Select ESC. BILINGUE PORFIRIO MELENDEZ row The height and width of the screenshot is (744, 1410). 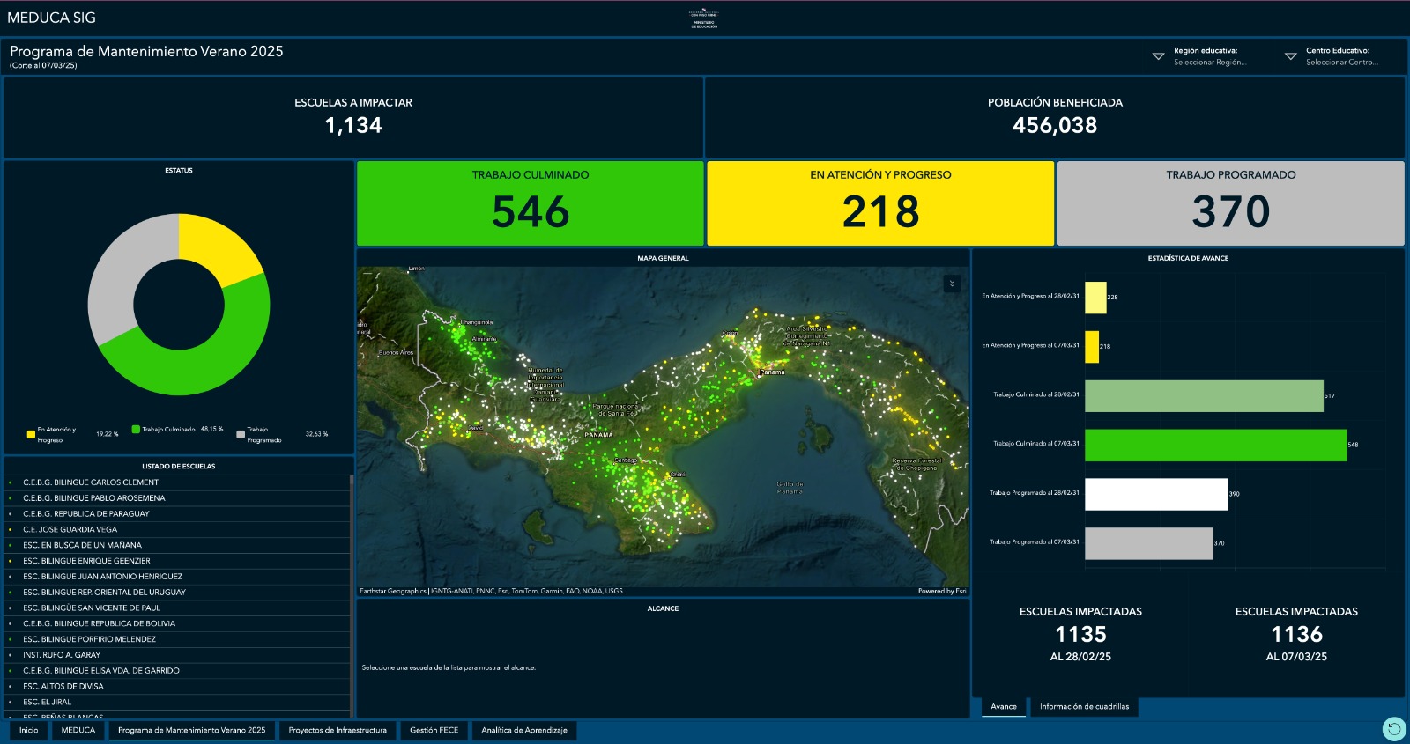pyautogui.click(x=177, y=639)
